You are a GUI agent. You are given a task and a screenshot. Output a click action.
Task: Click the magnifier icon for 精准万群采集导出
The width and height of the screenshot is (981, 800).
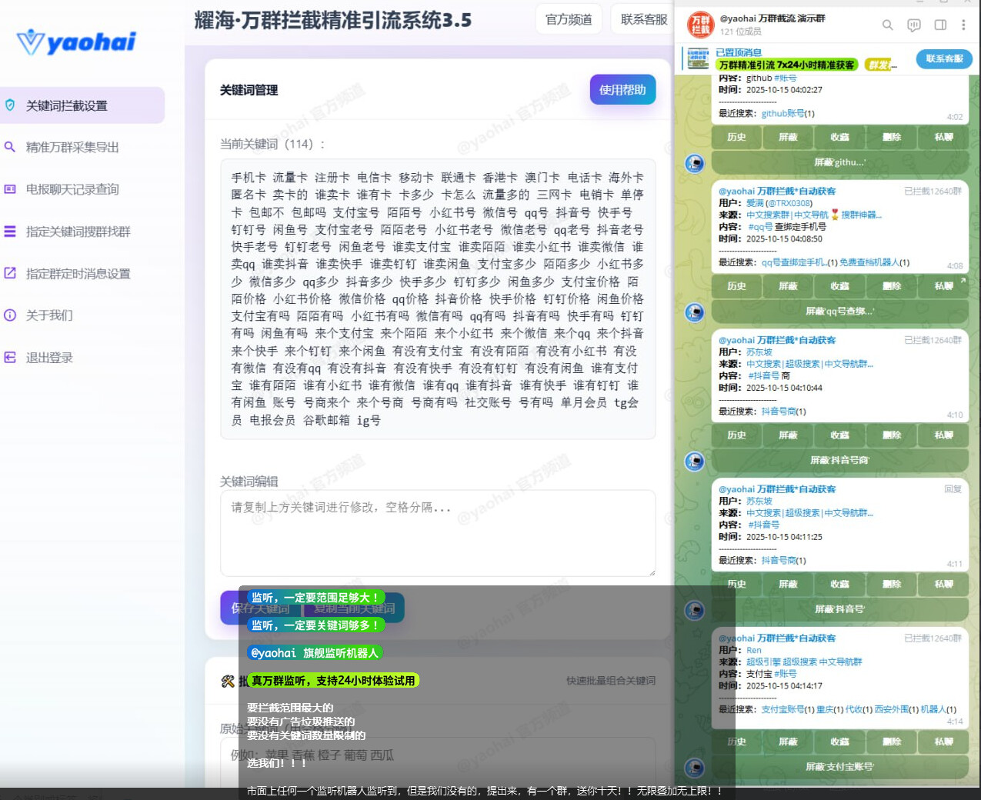click(10, 147)
